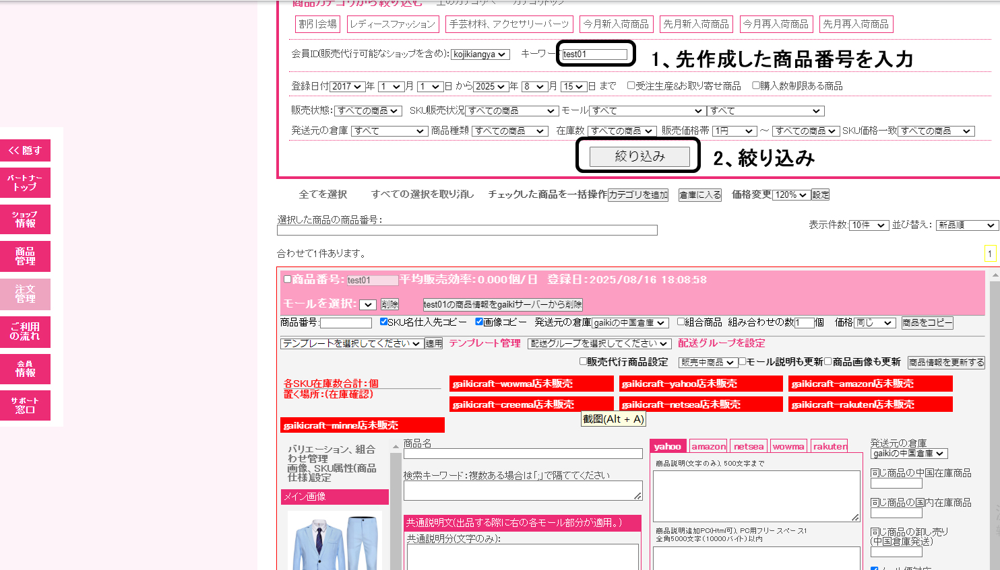Open the 会員ID kojikiangya dropdown

click(x=480, y=55)
